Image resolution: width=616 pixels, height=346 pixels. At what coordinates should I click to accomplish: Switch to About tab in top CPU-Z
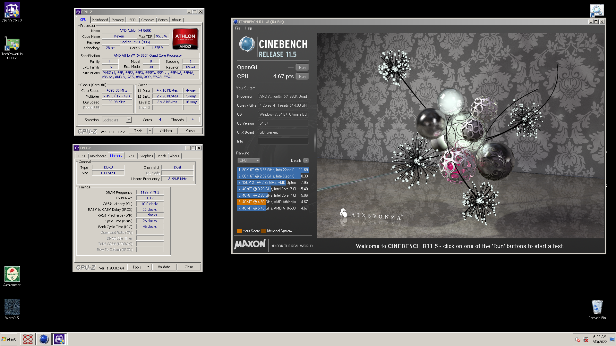[176, 20]
